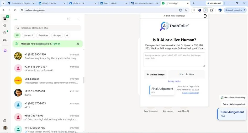Start a new chat with plus icon
The width and height of the screenshot is (248, 133).
coord(69,19)
